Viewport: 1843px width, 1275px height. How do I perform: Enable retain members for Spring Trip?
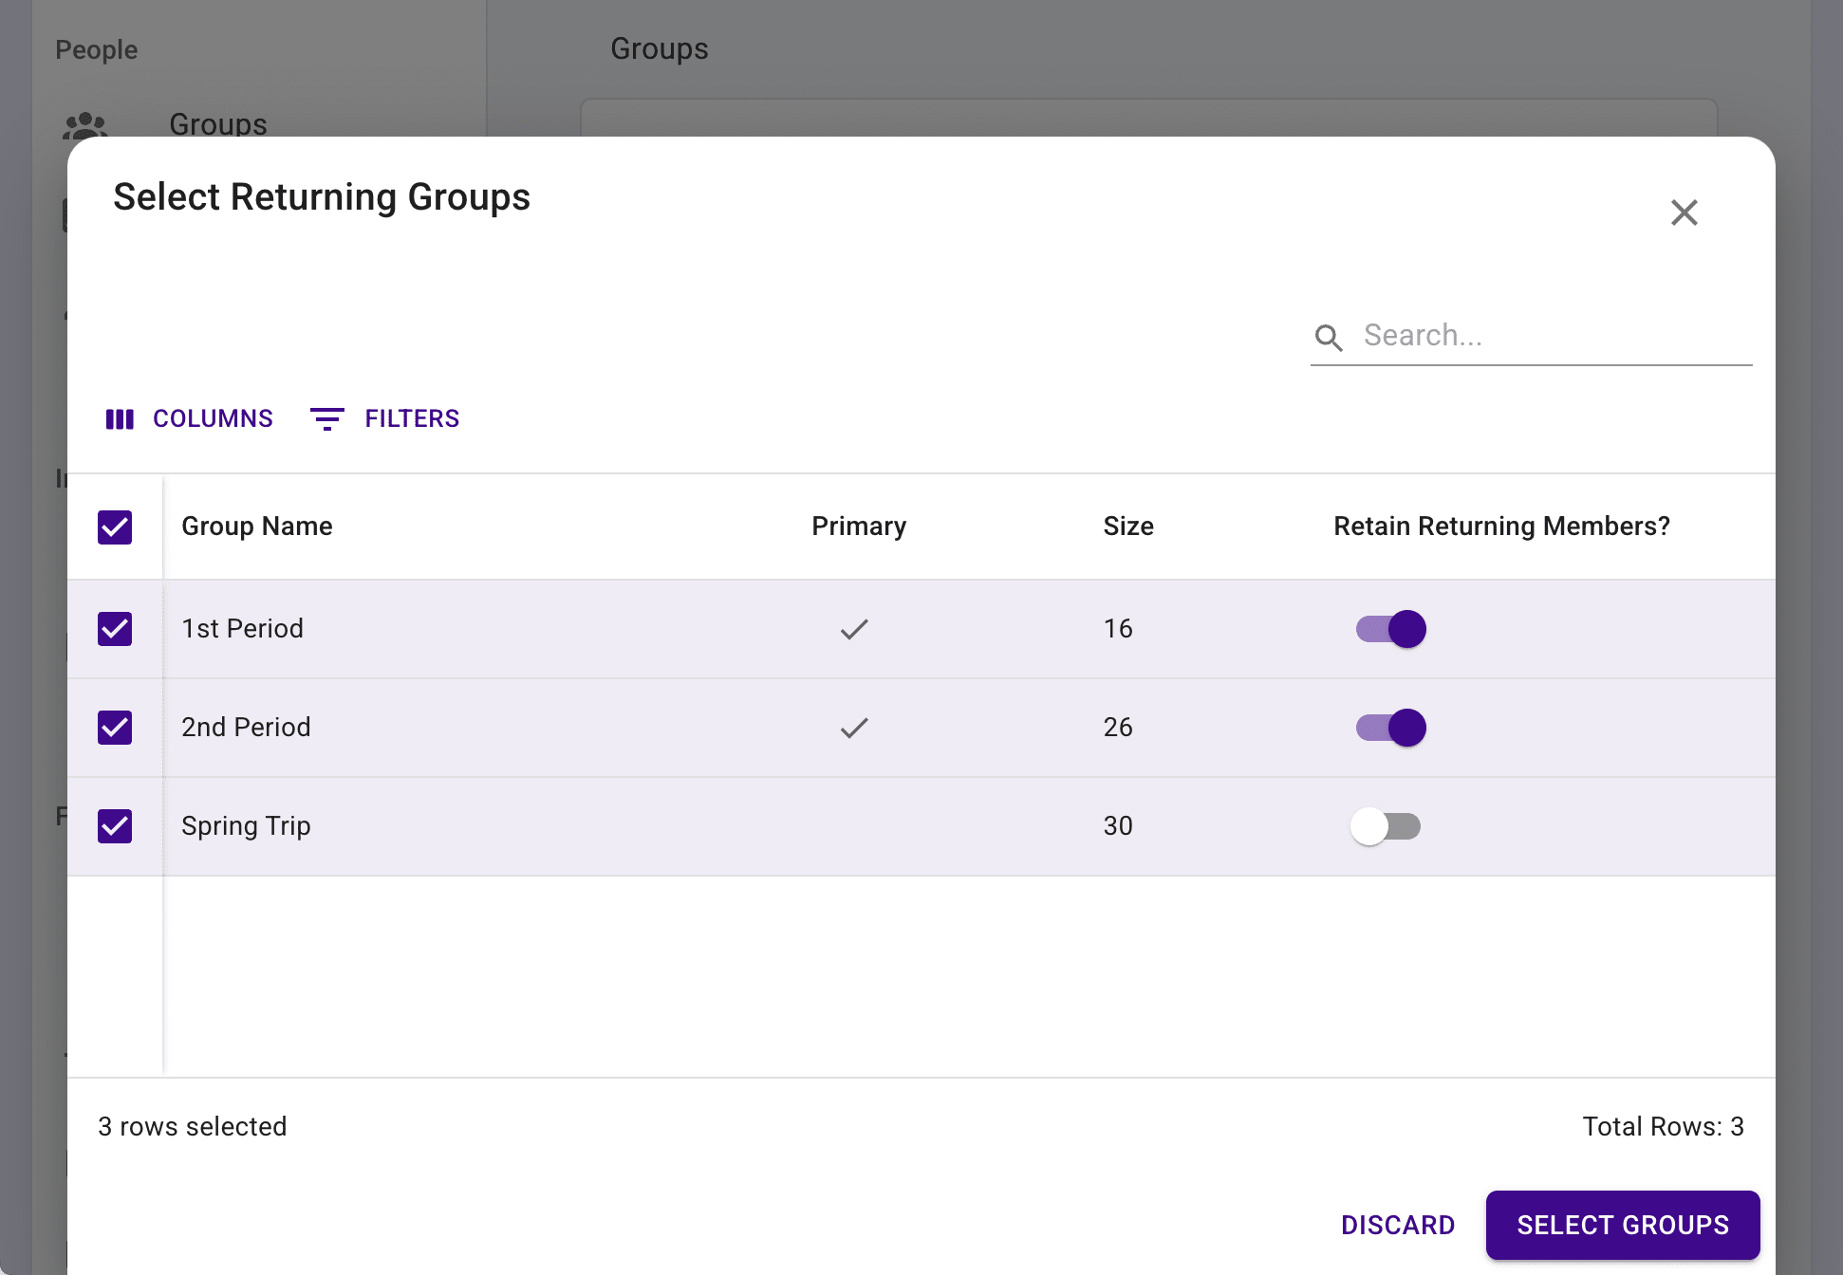coord(1386,826)
